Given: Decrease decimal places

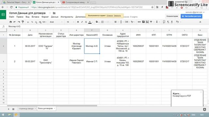Looking at the screenshot, I should point(36,22).
